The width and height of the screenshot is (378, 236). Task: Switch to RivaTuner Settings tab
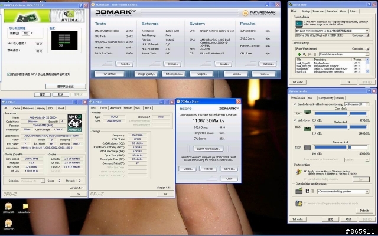[305, 11]
